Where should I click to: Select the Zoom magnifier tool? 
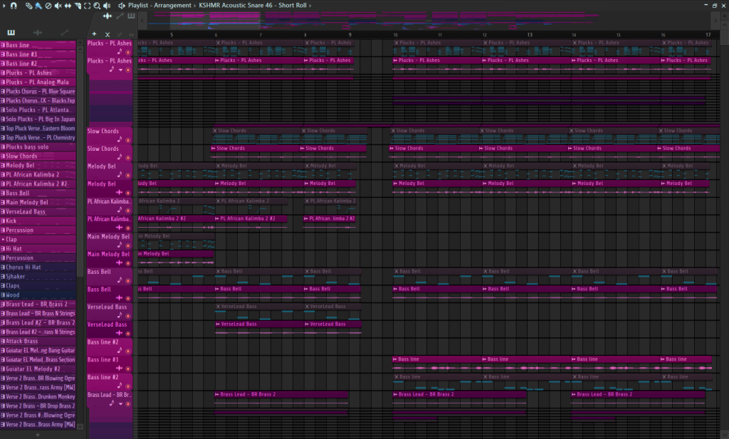pos(96,6)
